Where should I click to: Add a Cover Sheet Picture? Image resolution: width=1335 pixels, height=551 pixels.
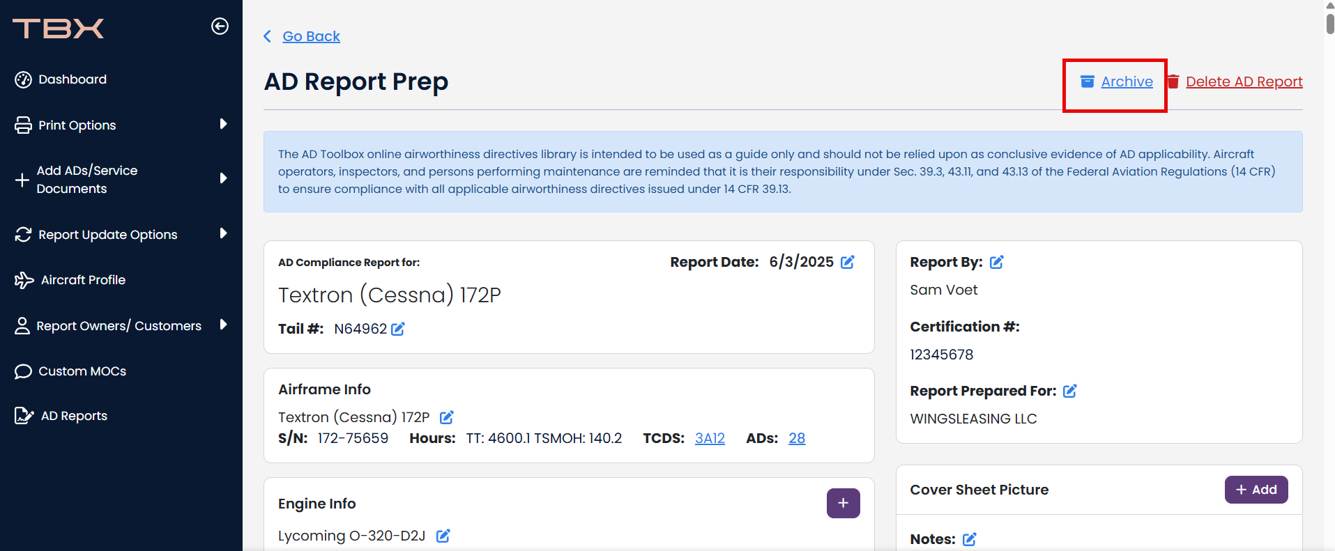[1256, 490]
